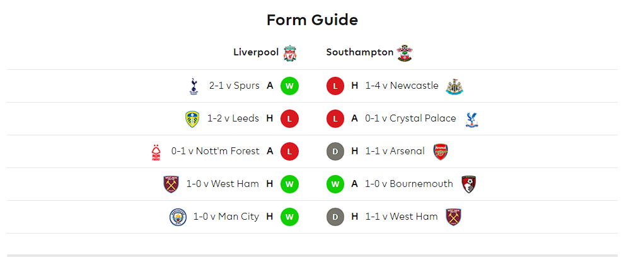Click the West Ham crest beside Liverpool result
Screen dimensions: 631x272
click(171, 184)
